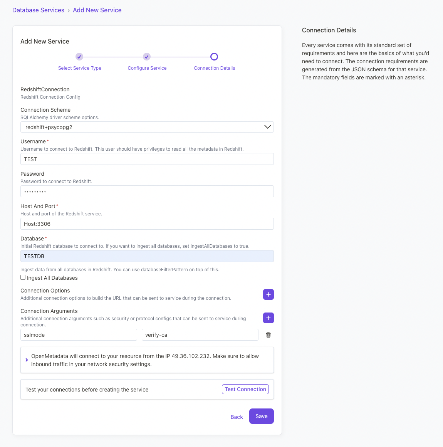This screenshot has width=443, height=447.
Task: Select the Connection Details step circle
Action: pyautogui.click(x=214, y=57)
